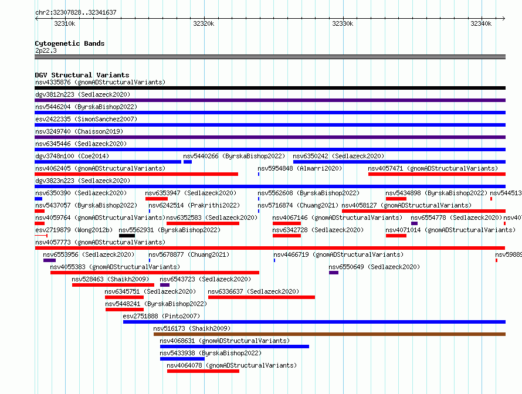Click esv2422335 (SimonSanchez2007) label

point(86,119)
